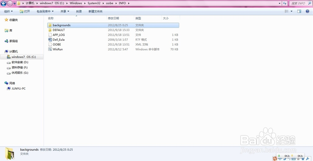Create a folder with 新建文件夹
The width and height of the screenshot is (313, 161).
(95, 11)
